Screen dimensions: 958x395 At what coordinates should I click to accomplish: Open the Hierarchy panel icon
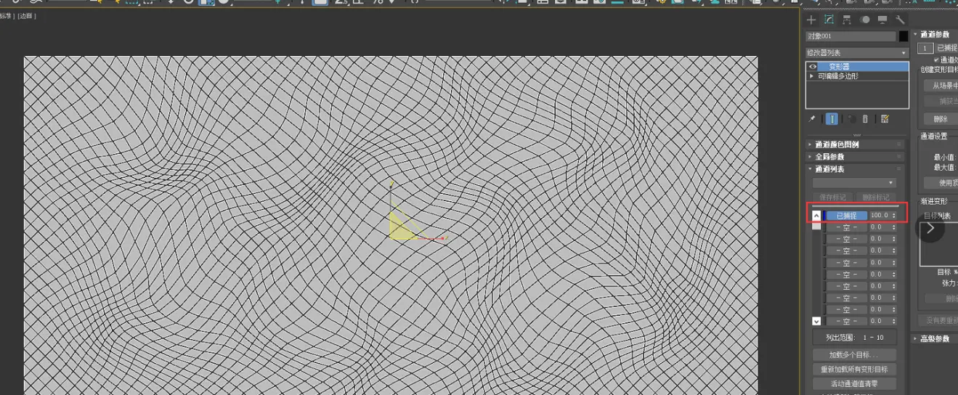[847, 20]
